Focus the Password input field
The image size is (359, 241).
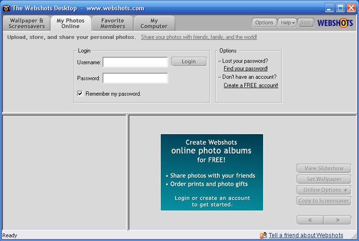point(135,78)
